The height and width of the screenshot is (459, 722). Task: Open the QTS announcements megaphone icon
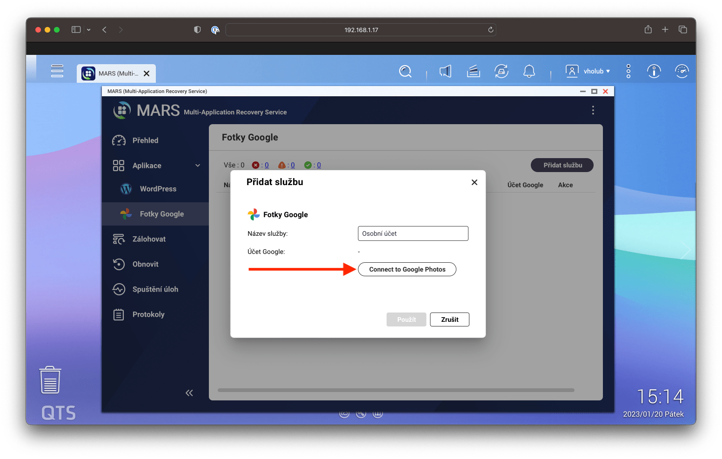tap(446, 71)
